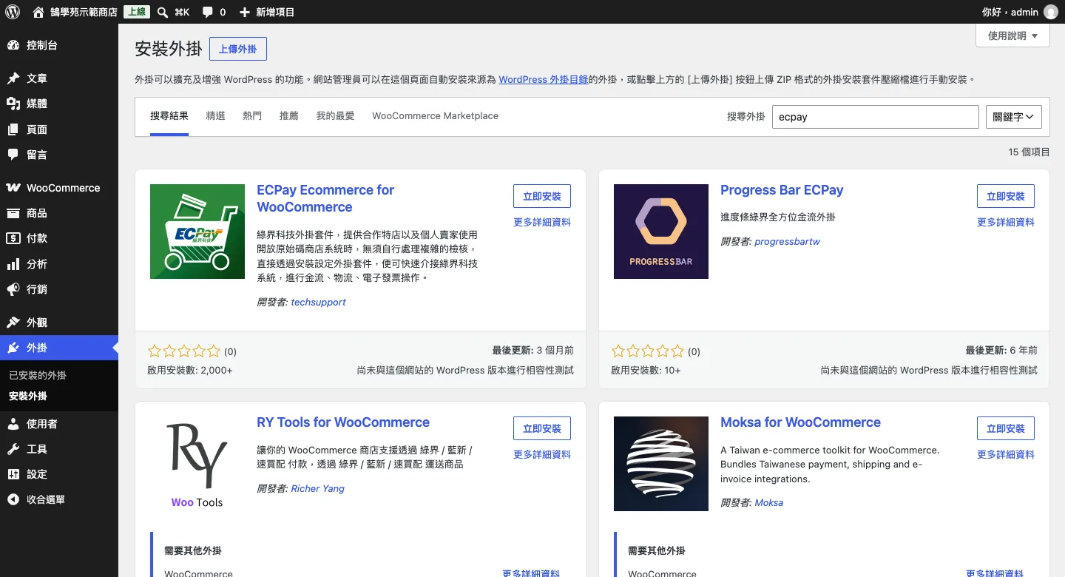Expand the 使用說明 help dropdown
This screenshot has width=1065, height=577.
pos(1012,36)
